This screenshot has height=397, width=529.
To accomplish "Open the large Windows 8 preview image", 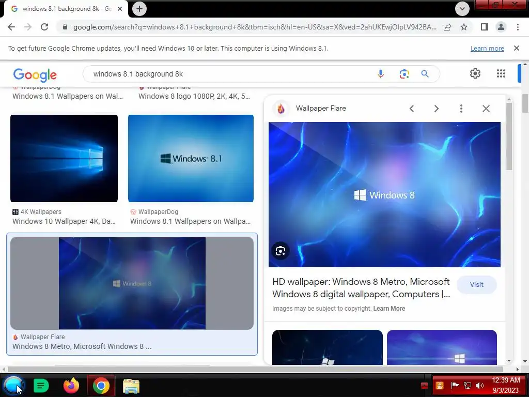I will point(384,194).
